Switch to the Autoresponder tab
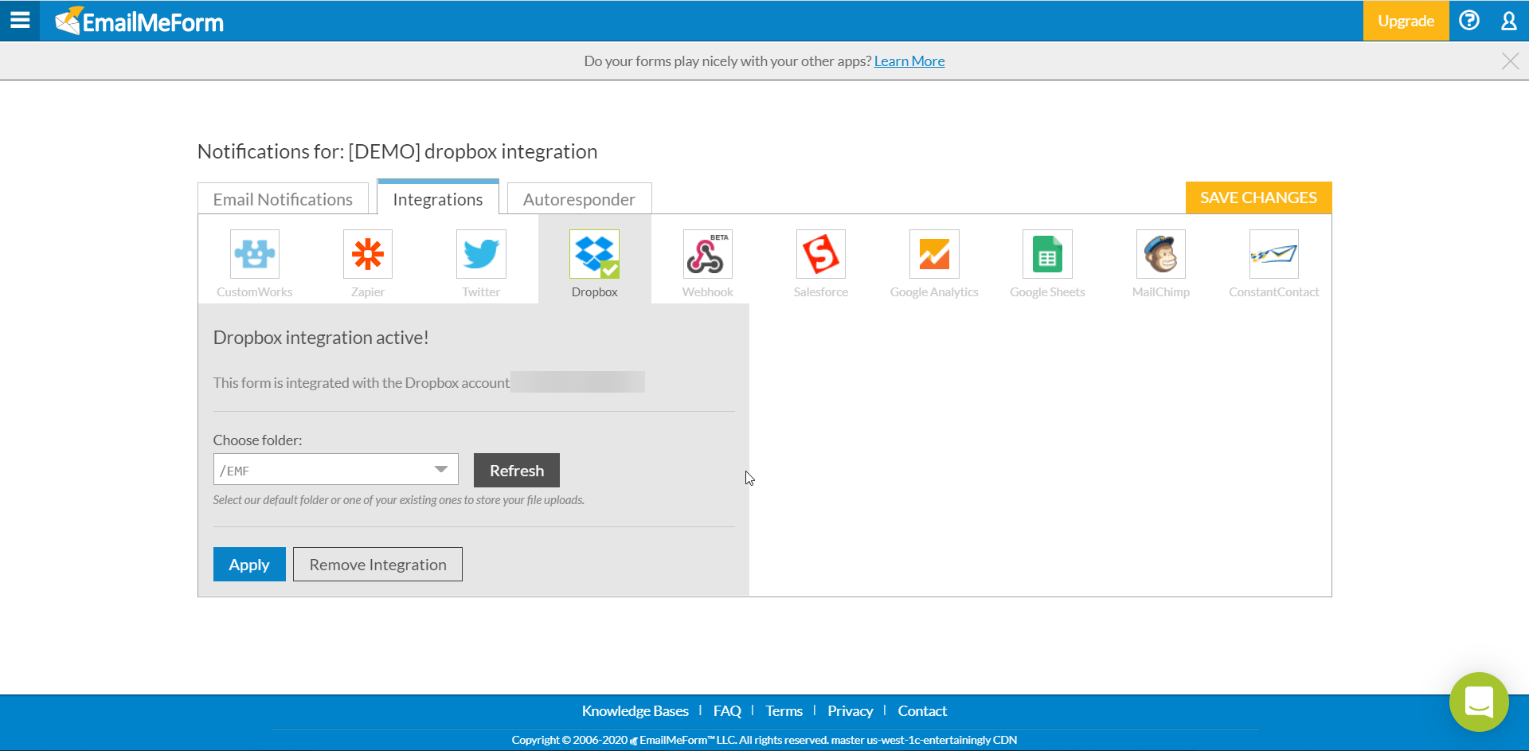Viewport: 1529px width, 751px height. pyautogui.click(x=579, y=199)
